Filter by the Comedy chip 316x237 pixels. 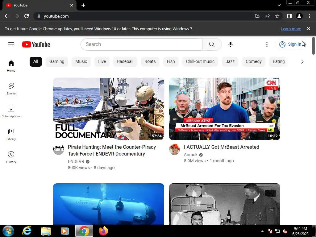[254, 62]
